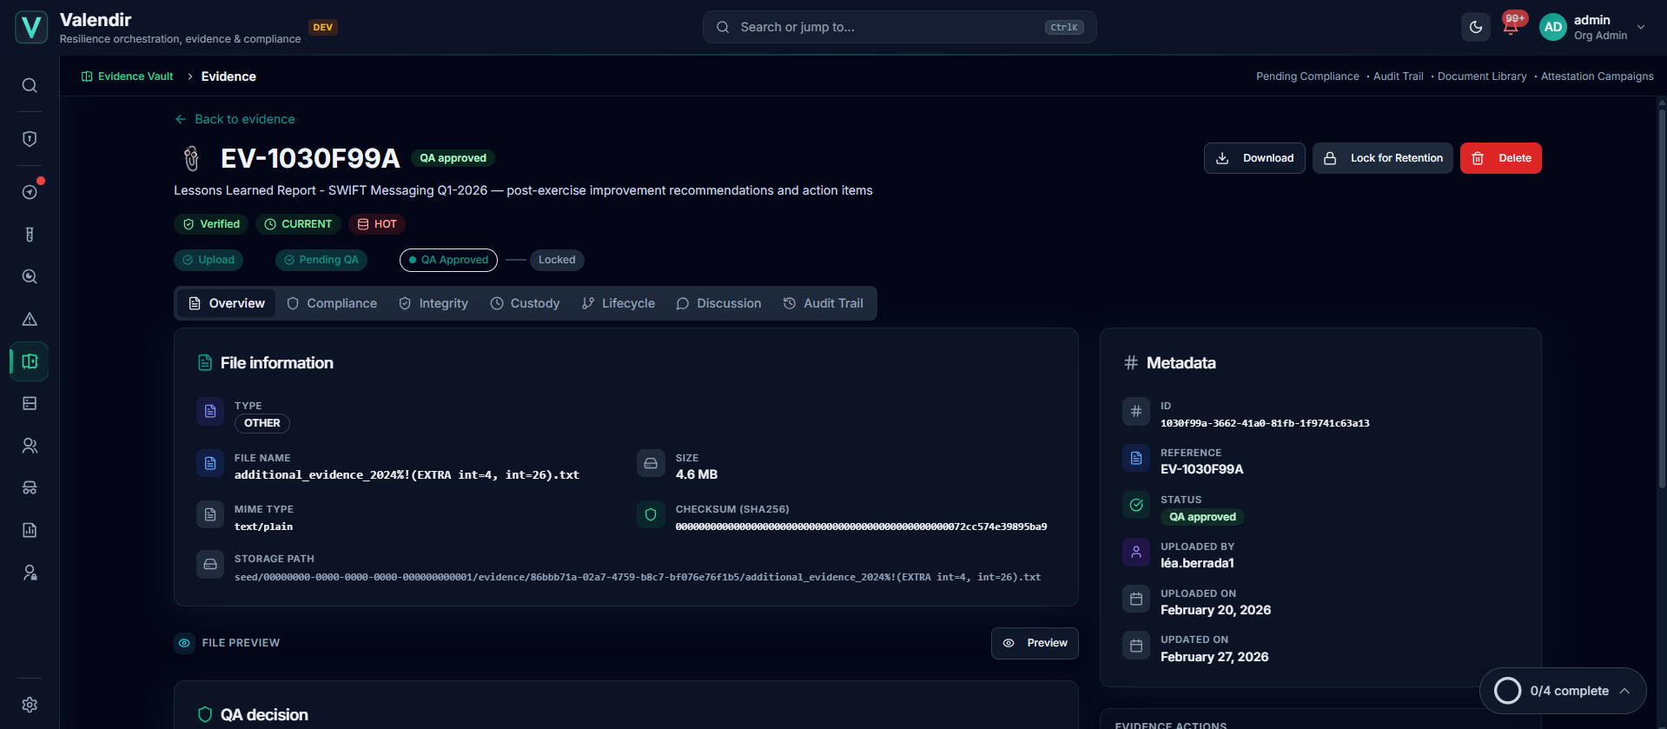Select the Evidence Vault sidebar icon

click(x=30, y=361)
